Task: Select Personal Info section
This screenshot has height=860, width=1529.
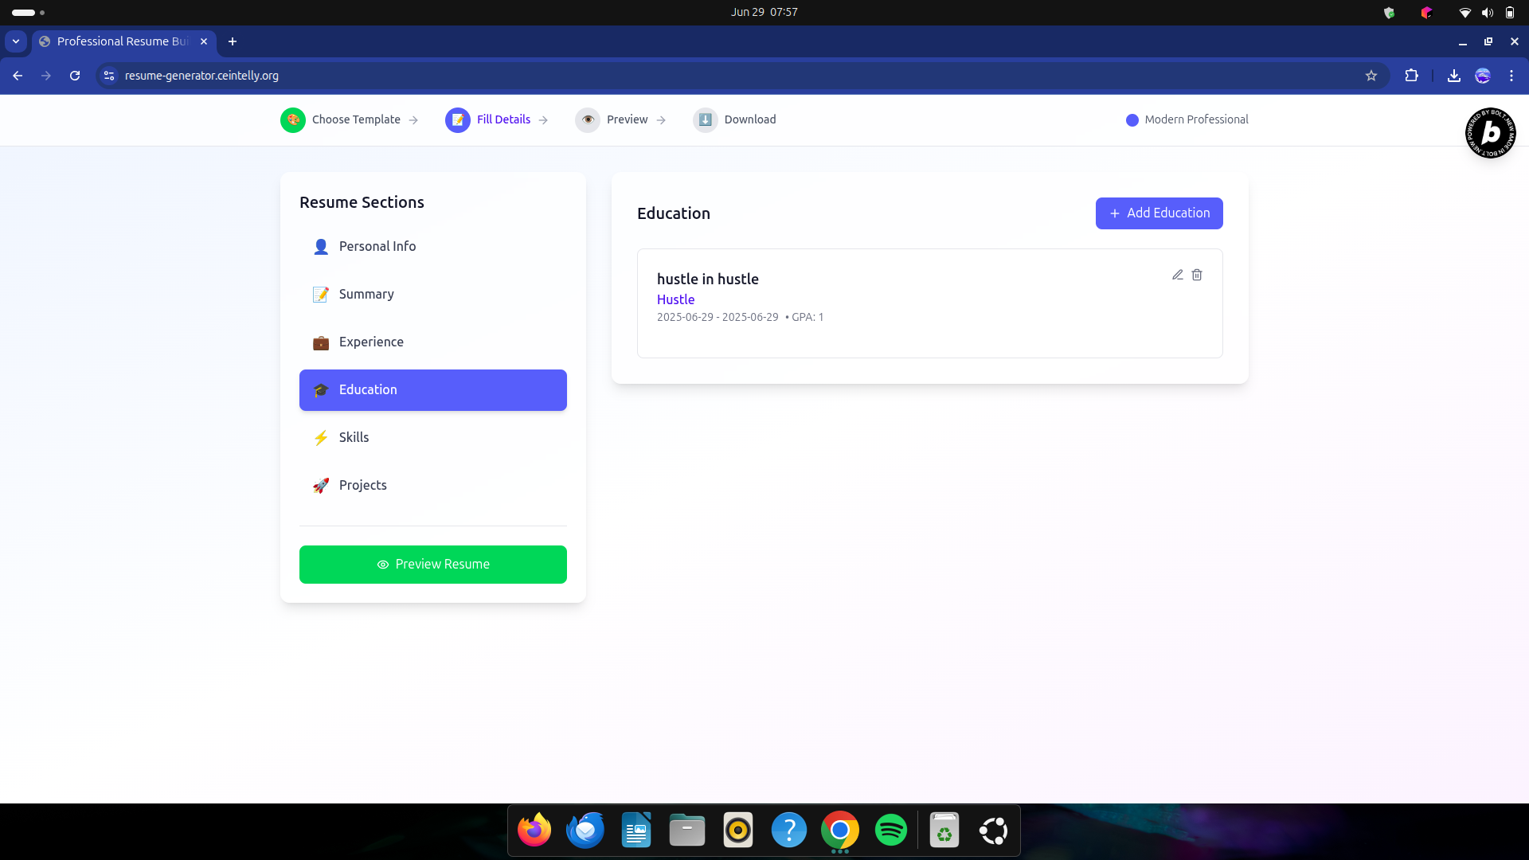Action: 377,247
